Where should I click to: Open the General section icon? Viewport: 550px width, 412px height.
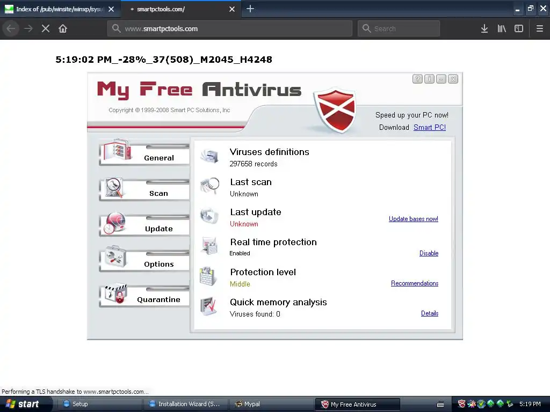tap(119, 151)
